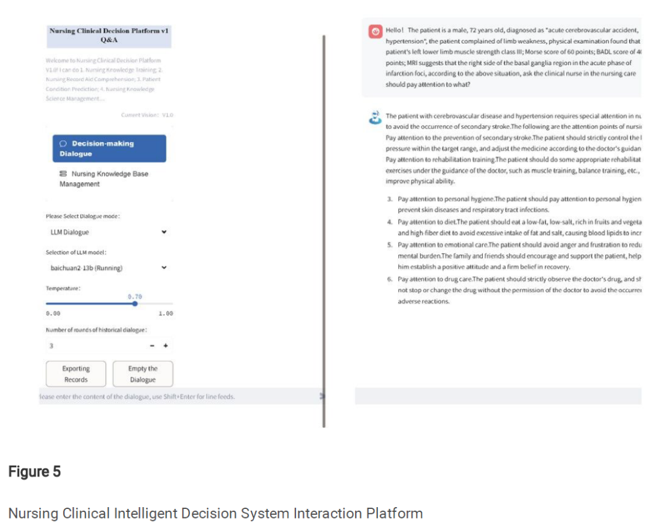Click the send arrow in the dialogue input

[x=322, y=396]
